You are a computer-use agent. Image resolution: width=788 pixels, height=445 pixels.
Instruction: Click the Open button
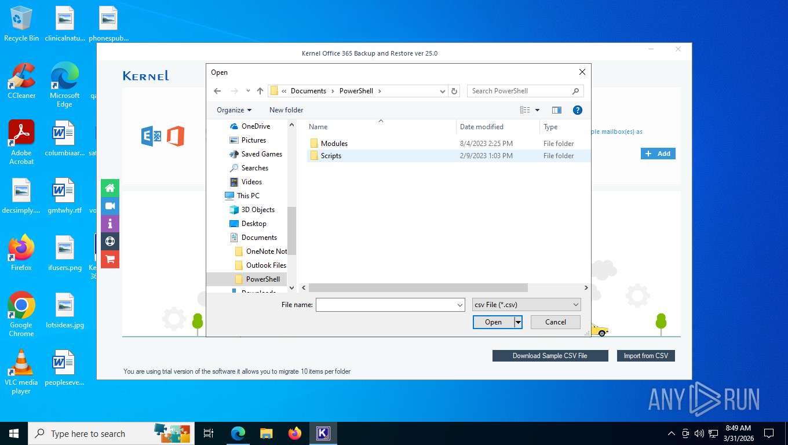coord(494,322)
